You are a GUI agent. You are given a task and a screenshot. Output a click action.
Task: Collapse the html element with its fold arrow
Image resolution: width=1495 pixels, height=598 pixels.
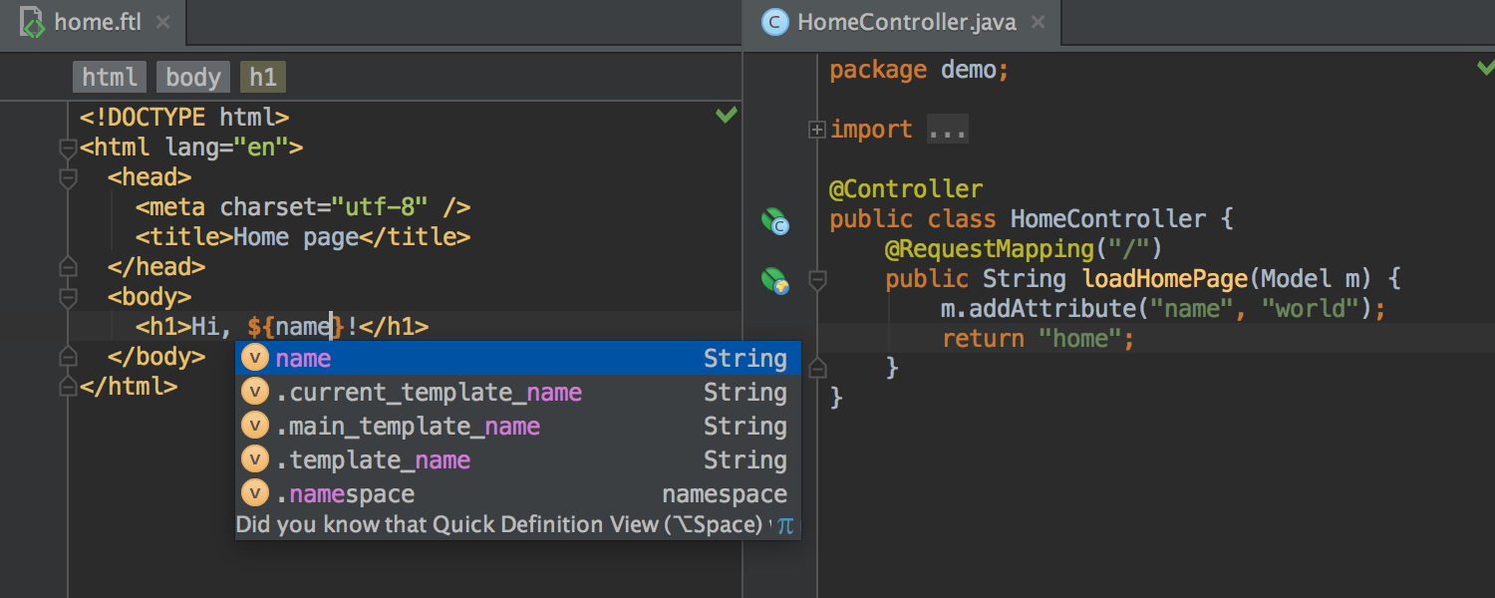pos(66,147)
